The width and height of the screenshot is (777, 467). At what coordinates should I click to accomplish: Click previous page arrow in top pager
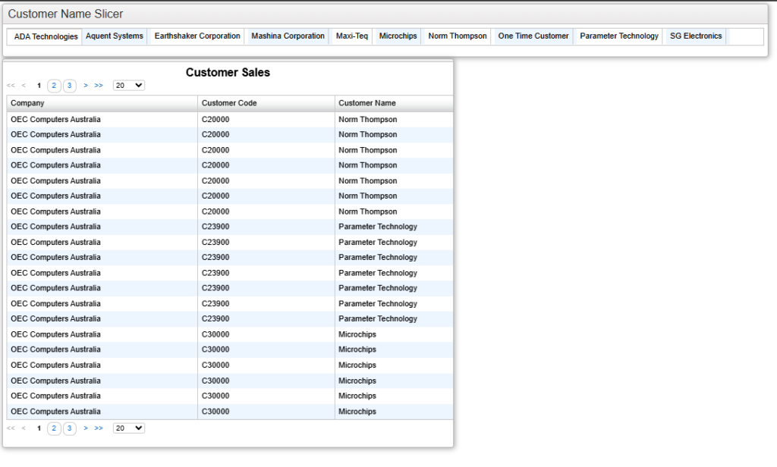pos(24,86)
